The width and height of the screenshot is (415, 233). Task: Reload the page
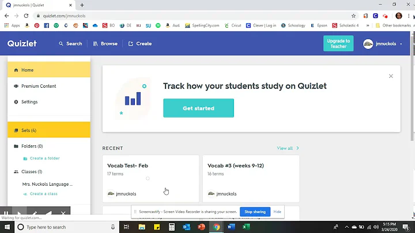coord(26,16)
